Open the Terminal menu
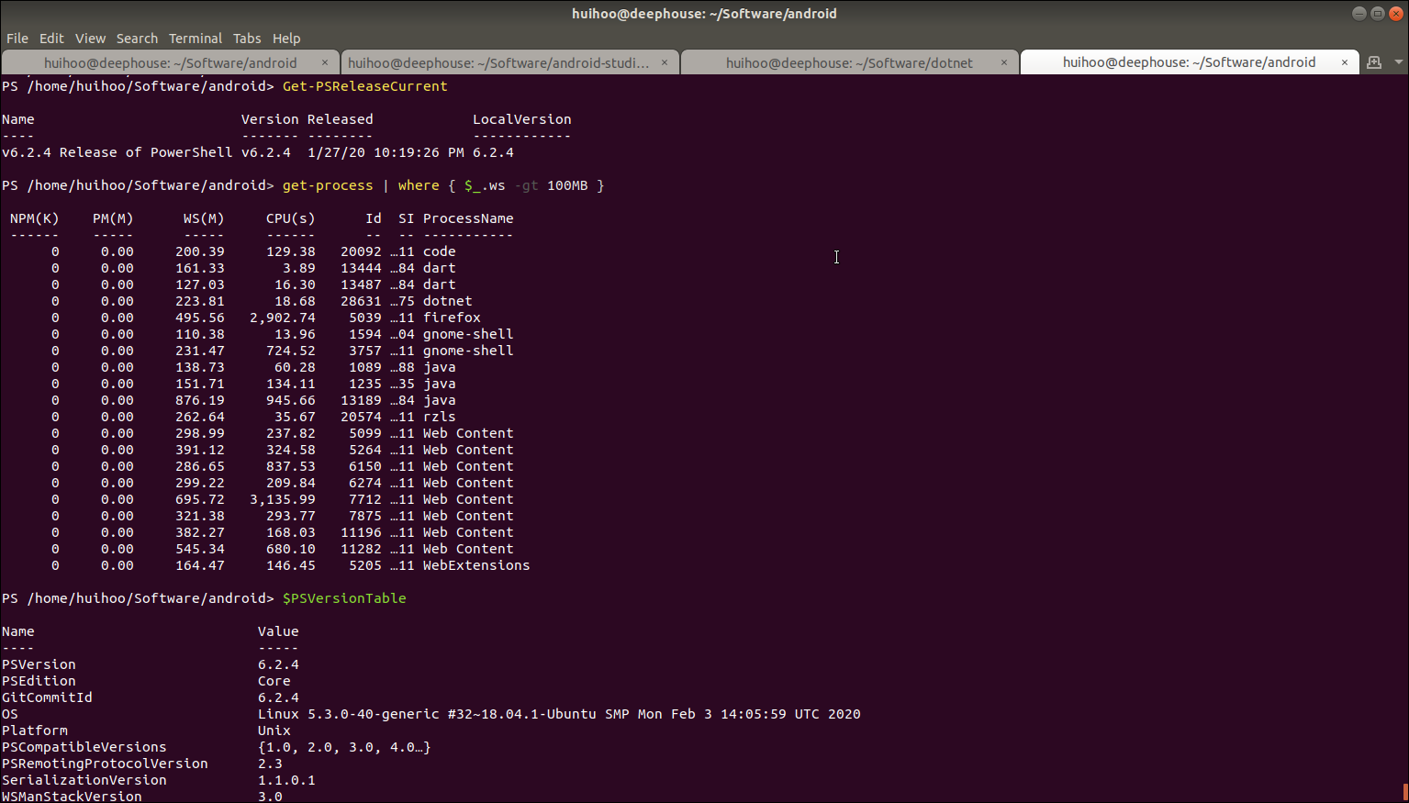Image resolution: width=1409 pixels, height=803 pixels. pos(196,39)
